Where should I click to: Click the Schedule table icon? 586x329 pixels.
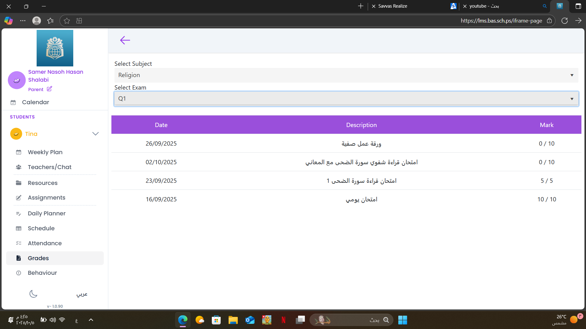click(x=19, y=228)
